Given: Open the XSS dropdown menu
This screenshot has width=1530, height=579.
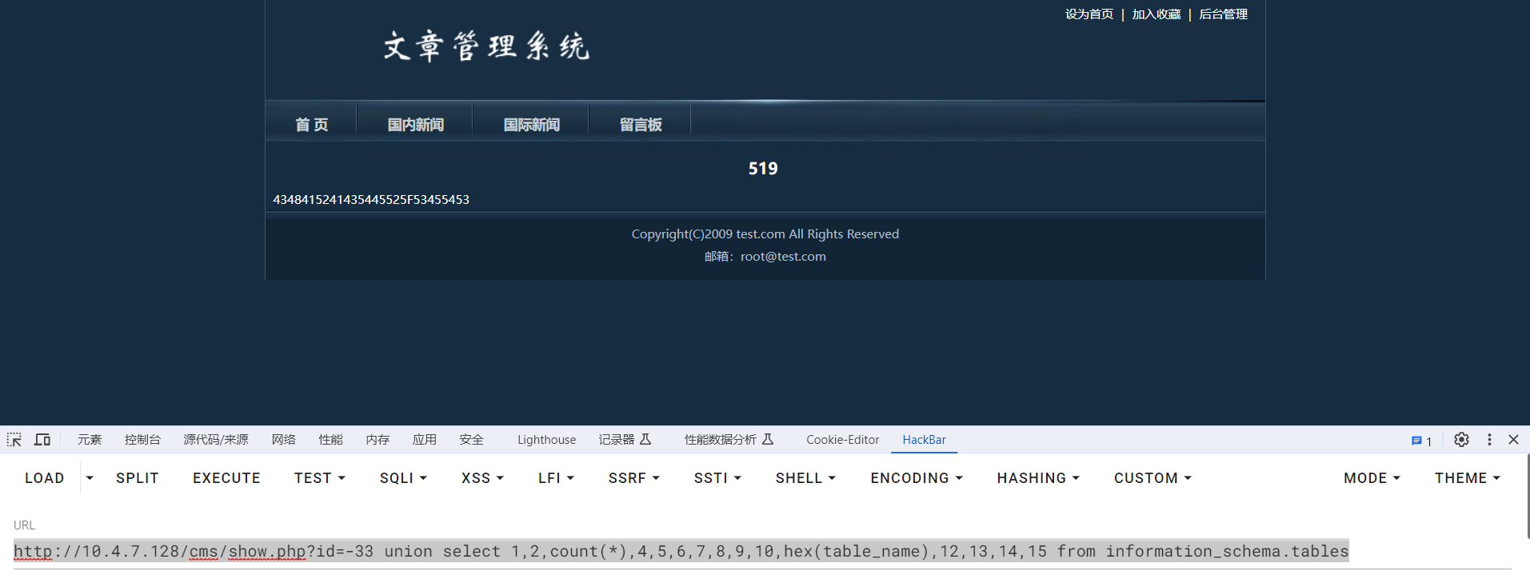Looking at the screenshot, I should tap(482, 478).
